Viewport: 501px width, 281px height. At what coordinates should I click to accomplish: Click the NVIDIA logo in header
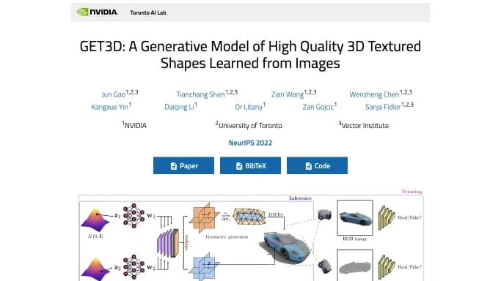97,12
